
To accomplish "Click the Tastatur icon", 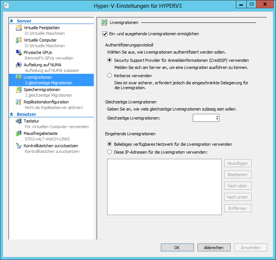I will (x=19, y=121).
